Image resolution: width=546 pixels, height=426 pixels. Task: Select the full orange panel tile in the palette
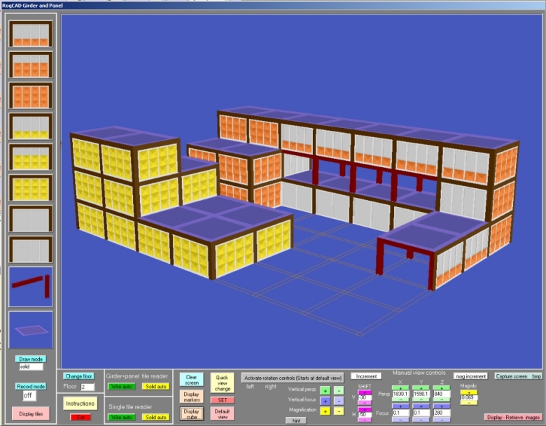[30, 95]
